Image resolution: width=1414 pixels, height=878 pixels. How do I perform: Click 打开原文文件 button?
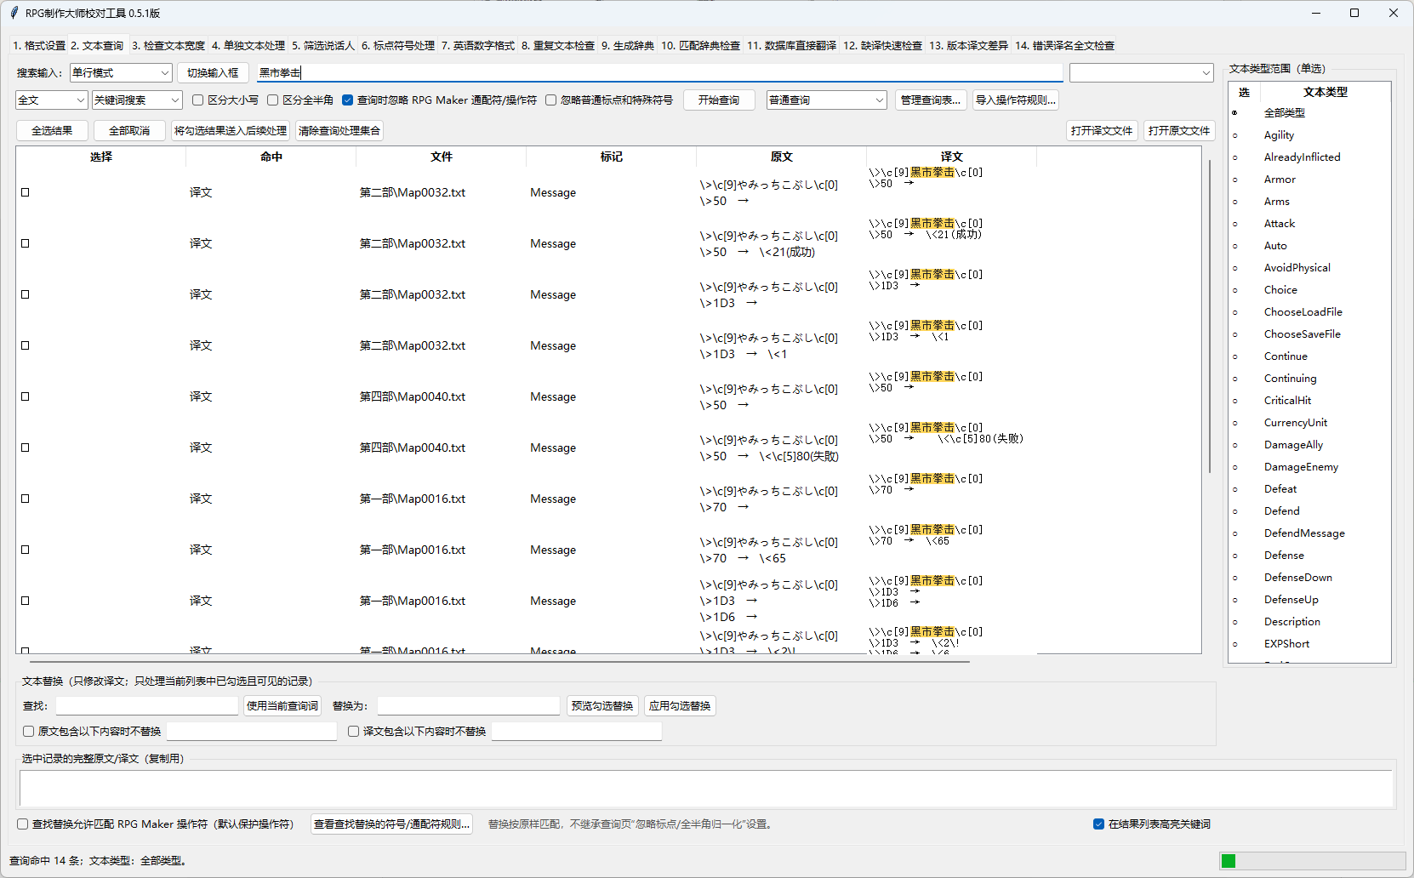(1179, 130)
